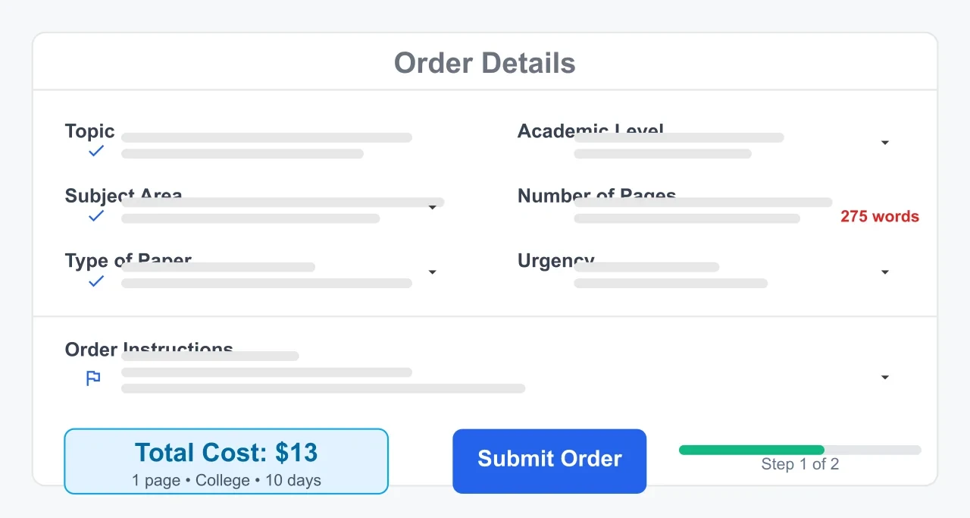This screenshot has width=970, height=518.
Task: Open the Subject Area dropdown
Action: pos(432,207)
